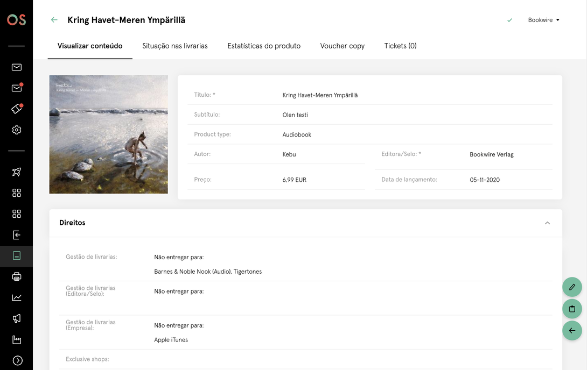Click the floating back arrow button
Image resolution: width=587 pixels, height=370 pixels.
click(x=572, y=330)
